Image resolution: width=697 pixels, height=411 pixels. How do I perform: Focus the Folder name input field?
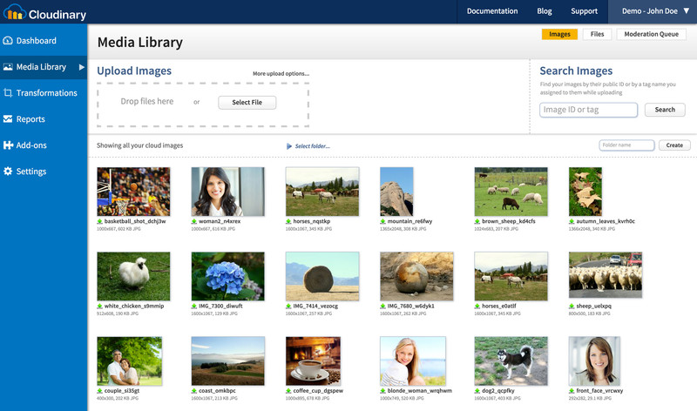[x=626, y=145]
